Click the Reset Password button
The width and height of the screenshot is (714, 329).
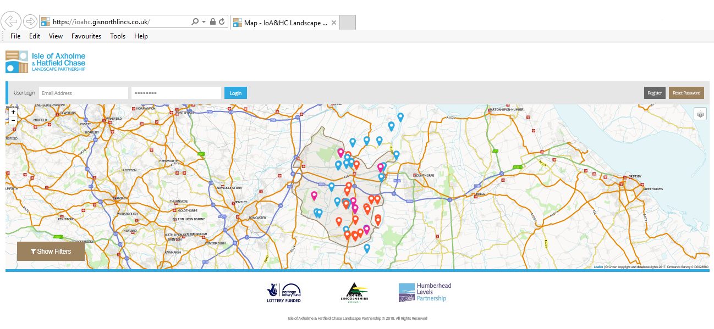coord(685,93)
